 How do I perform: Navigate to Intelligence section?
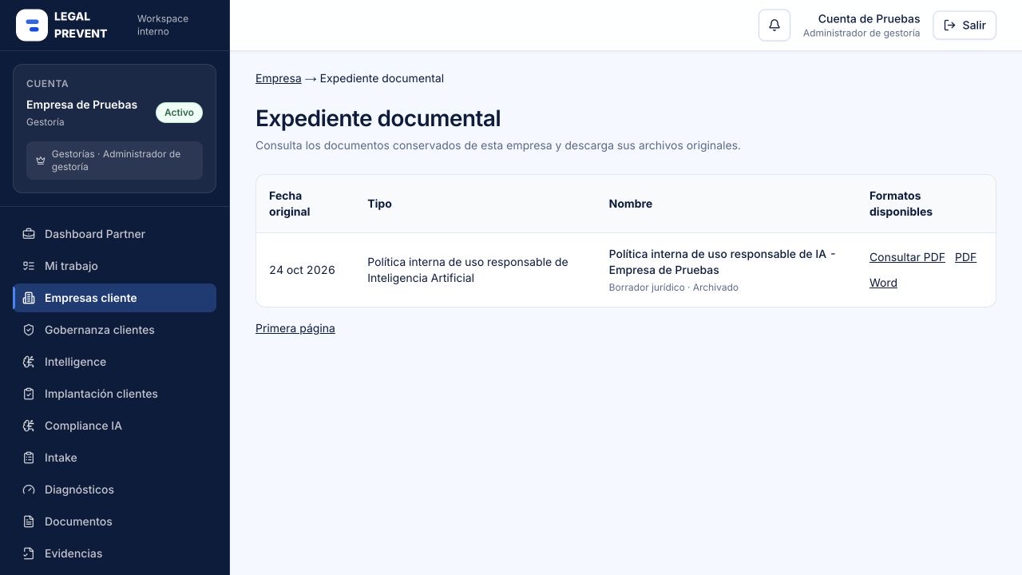pyautogui.click(x=115, y=362)
